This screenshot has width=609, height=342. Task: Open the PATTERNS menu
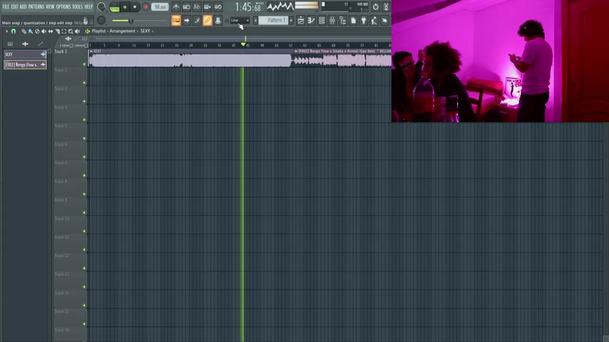point(36,7)
